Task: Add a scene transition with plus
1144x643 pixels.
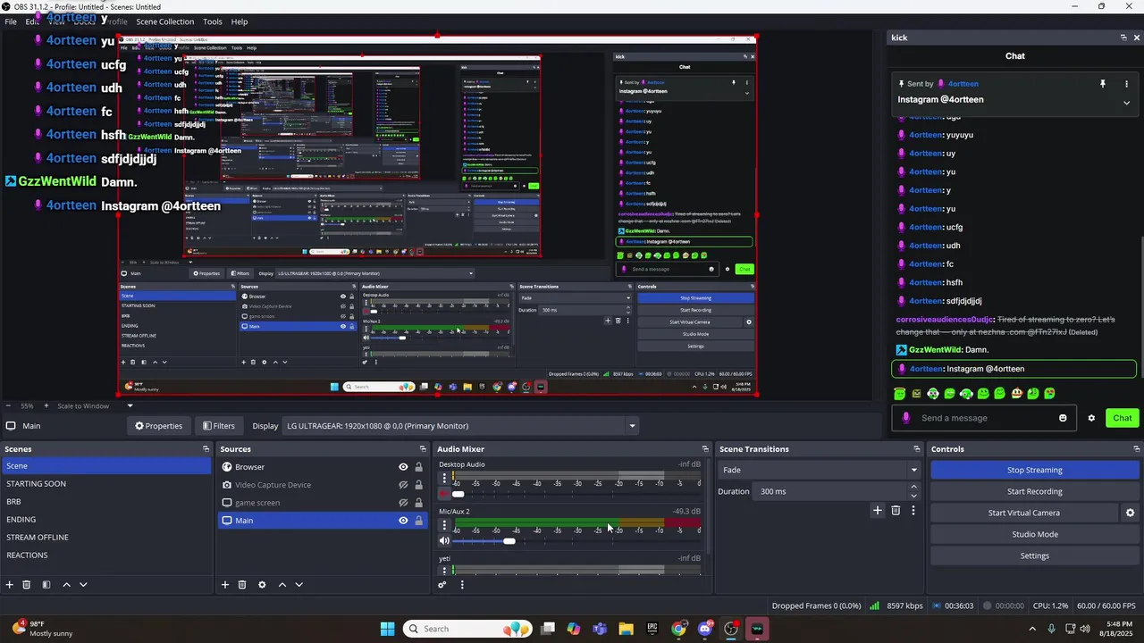Action: (878, 511)
